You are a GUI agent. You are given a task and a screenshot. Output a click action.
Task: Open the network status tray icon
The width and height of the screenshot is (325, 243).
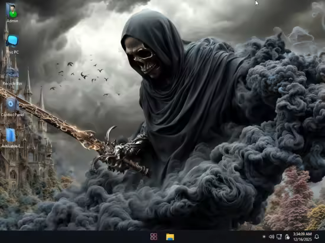point(279,237)
